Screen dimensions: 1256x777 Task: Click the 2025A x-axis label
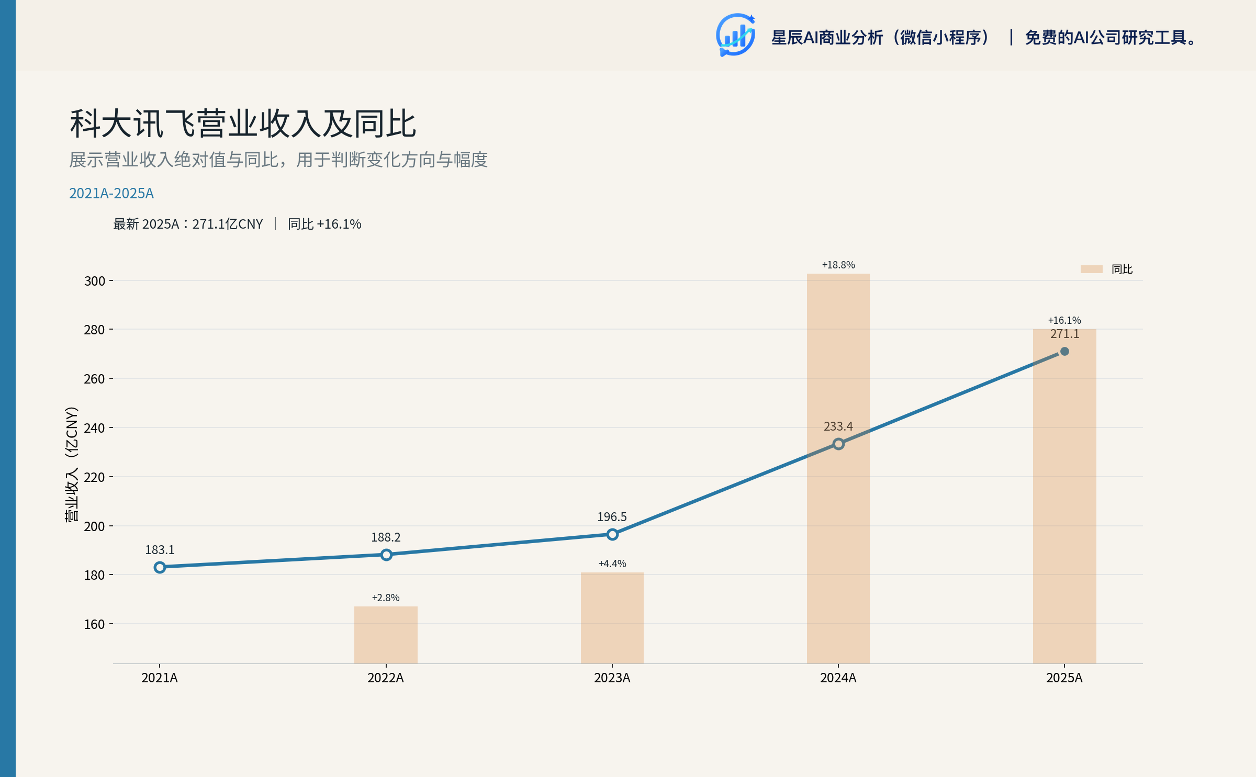coord(1064,678)
